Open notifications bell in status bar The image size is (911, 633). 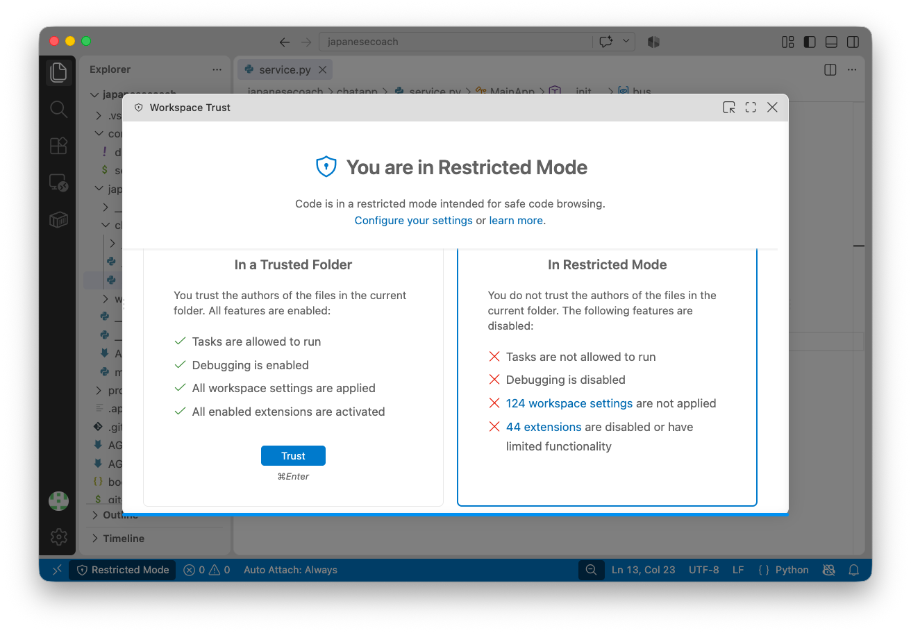tap(855, 570)
